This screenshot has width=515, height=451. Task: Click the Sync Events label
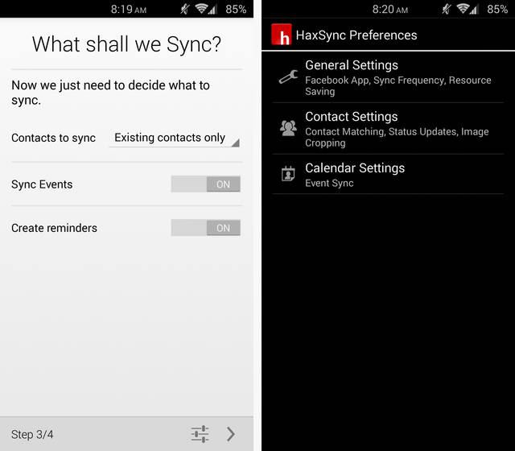click(42, 184)
